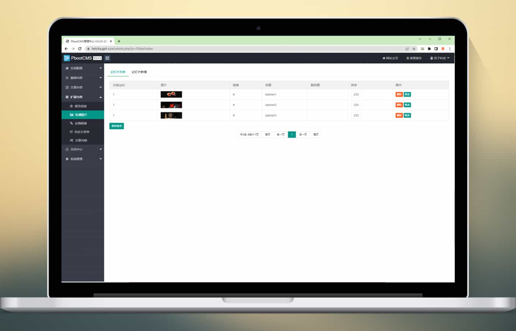Viewport: 516px width, 331px height.
Task: Expand the 全局配置 sidebar menu
Action: click(83, 68)
